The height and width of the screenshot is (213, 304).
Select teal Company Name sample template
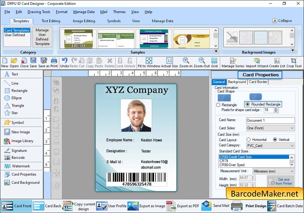[154, 39]
